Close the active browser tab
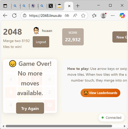Viewport: 128px width, 129px height. [69, 6]
